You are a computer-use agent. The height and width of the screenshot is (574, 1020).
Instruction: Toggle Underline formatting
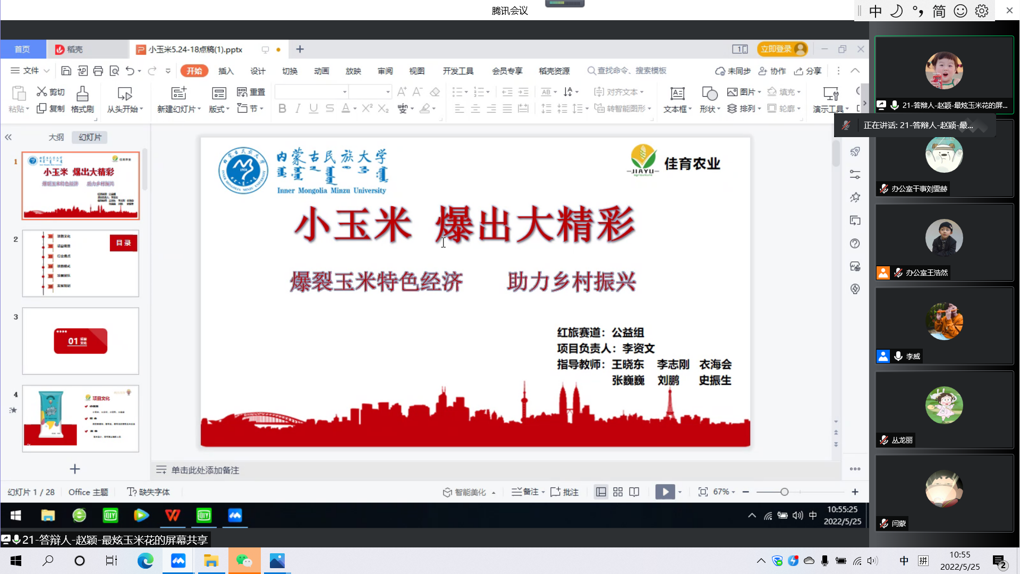pos(313,108)
